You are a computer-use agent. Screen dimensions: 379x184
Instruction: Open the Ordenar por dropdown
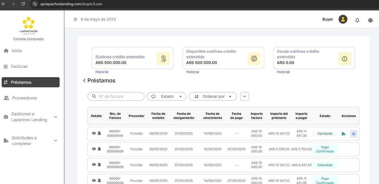coord(212,96)
